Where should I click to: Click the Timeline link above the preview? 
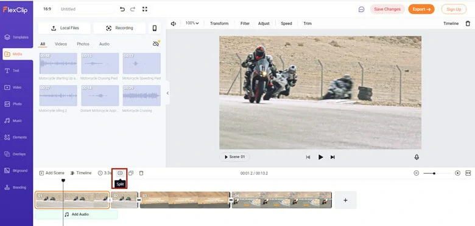pos(451,24)
